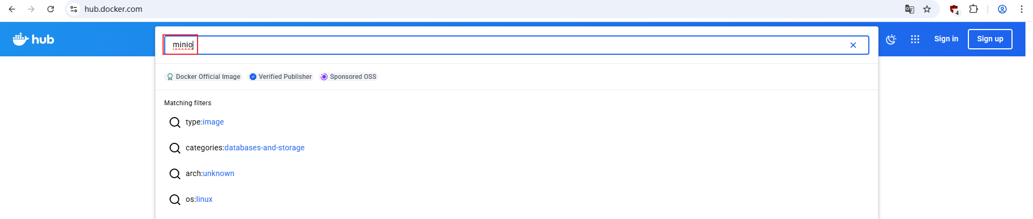1033x219 pixels.
Task: Click the Sign in link
Action: (946, 39)
